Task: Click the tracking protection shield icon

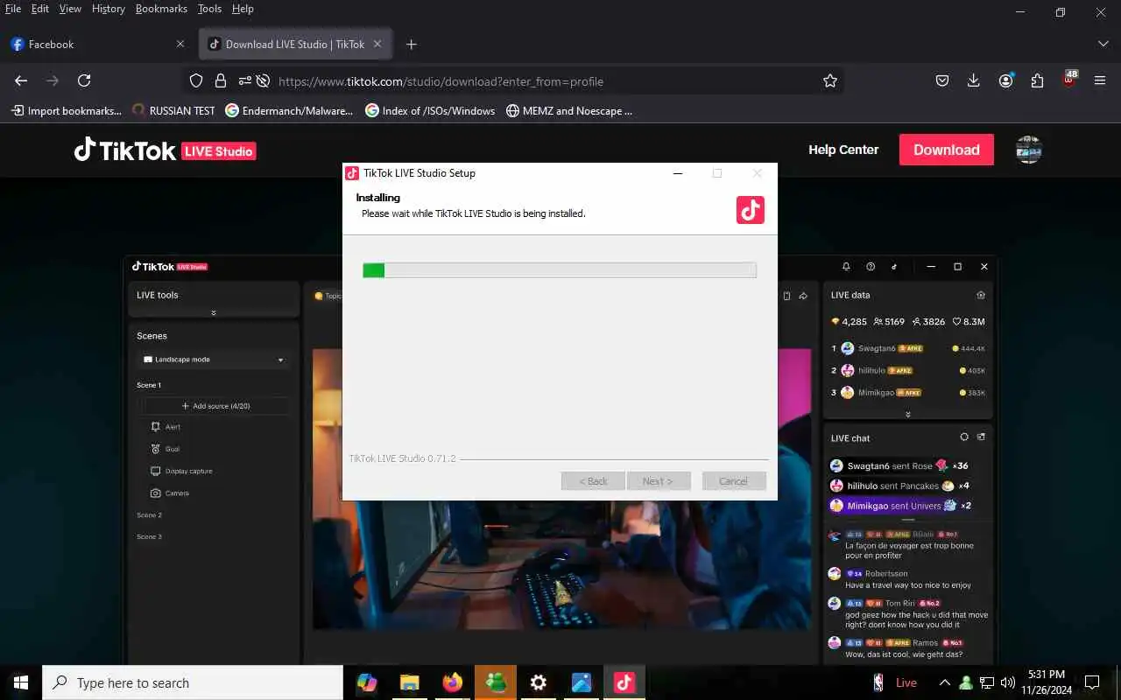Action: [x=196, y=80]
